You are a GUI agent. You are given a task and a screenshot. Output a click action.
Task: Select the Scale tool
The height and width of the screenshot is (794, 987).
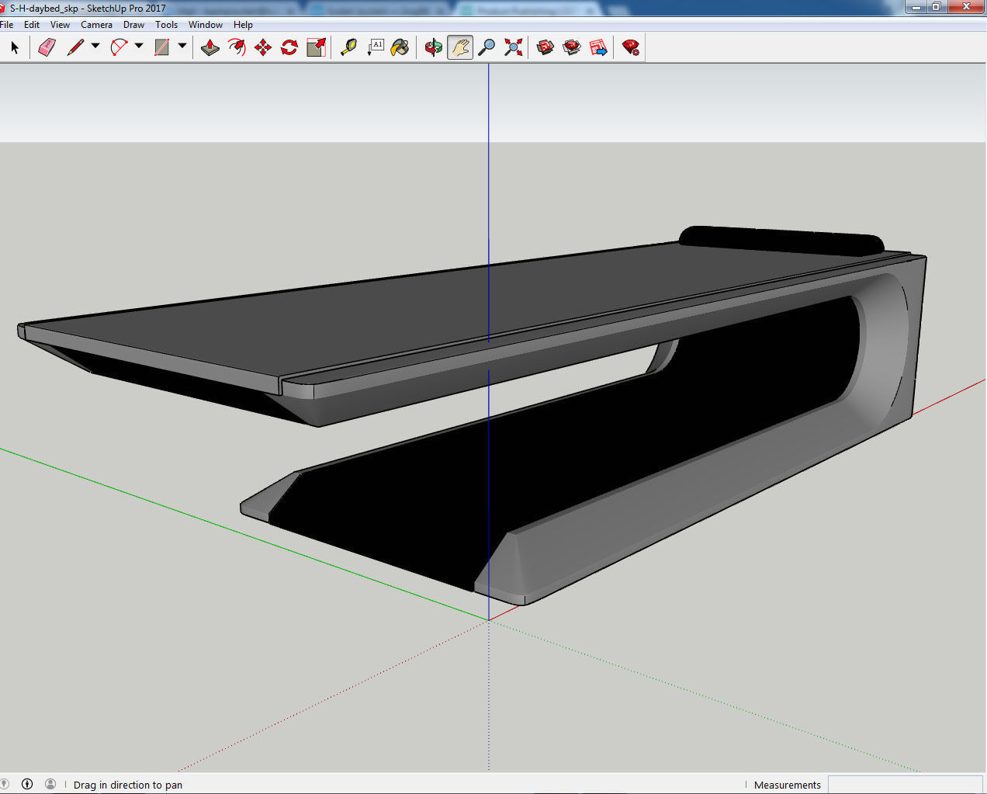click(x=316, y=48)
